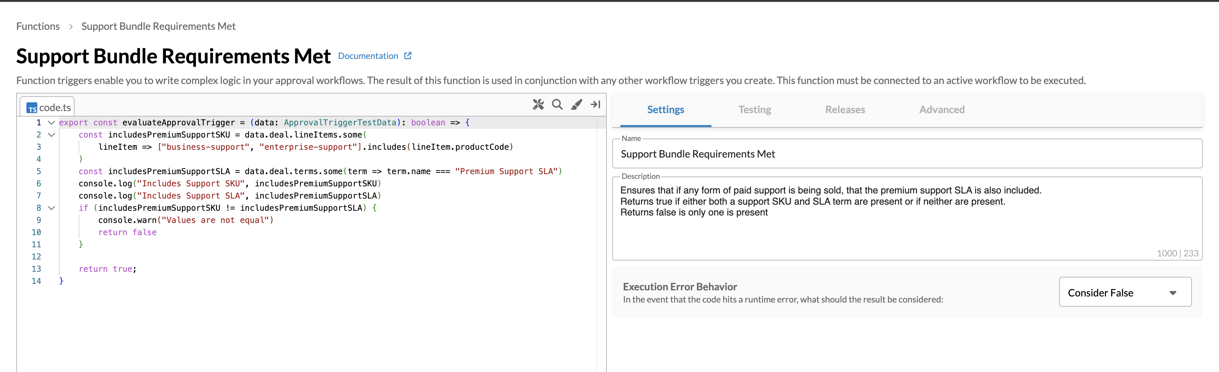Screen dimensions: 1219x372
Task: Click the '1000 | 233' character counter
Action: point(1177,253)
